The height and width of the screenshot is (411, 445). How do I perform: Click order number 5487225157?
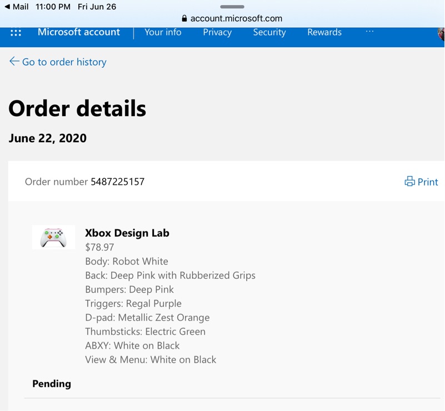coord(118,182)
